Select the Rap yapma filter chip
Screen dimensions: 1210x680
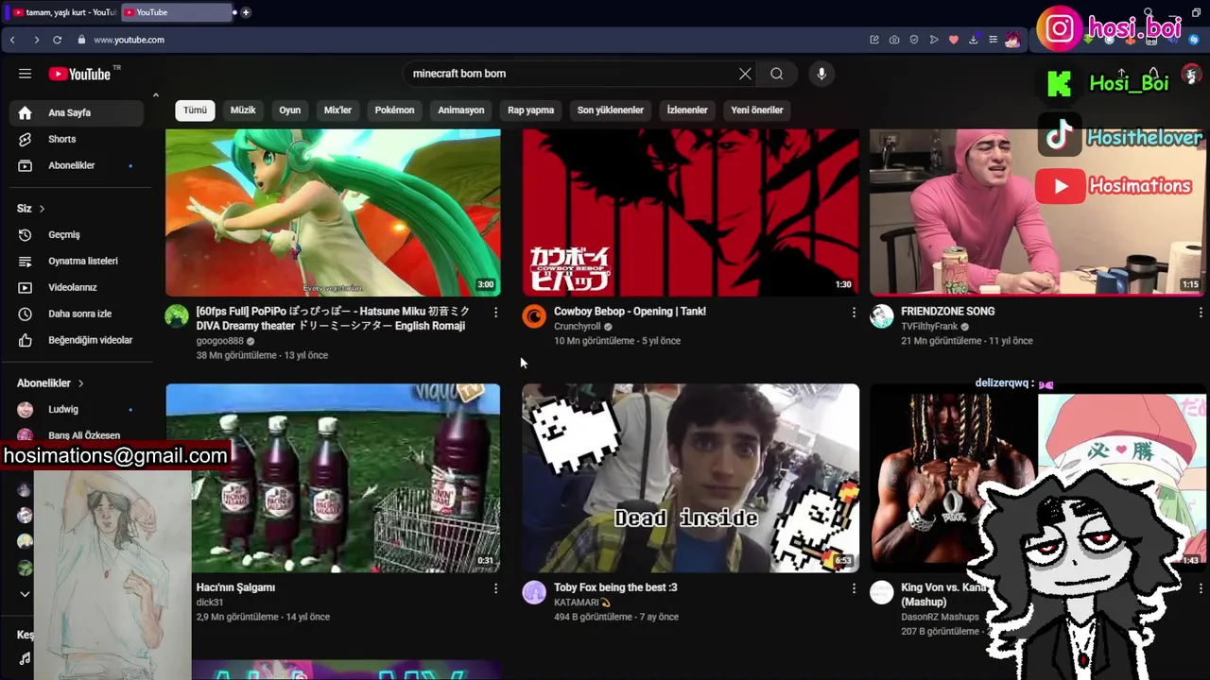[x=530, y=110]
